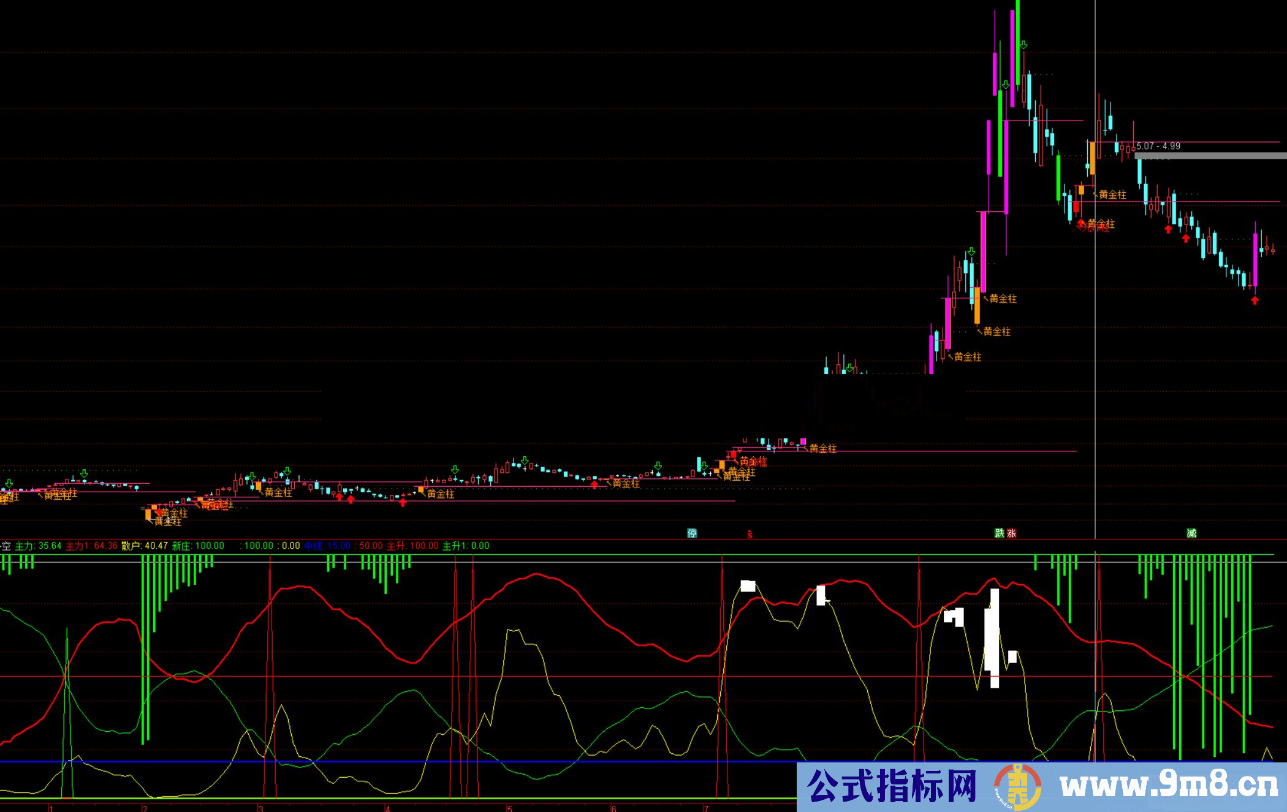Select the 散户 indicator value label
The width and height of the screenshot is (1287, 812).
tap(144, 546)
